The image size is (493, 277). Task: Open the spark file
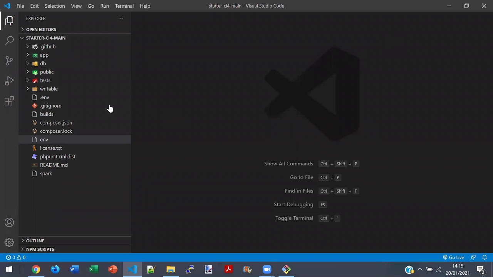click(75, 174)
